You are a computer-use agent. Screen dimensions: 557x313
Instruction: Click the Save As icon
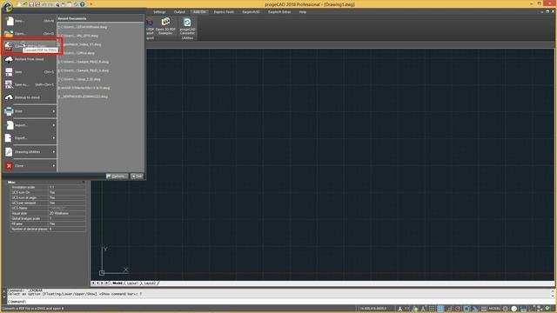tap(9, 85)
